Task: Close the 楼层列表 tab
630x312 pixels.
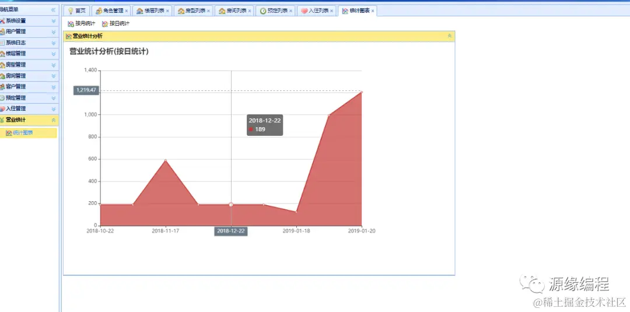Action: tap(167, 11)
